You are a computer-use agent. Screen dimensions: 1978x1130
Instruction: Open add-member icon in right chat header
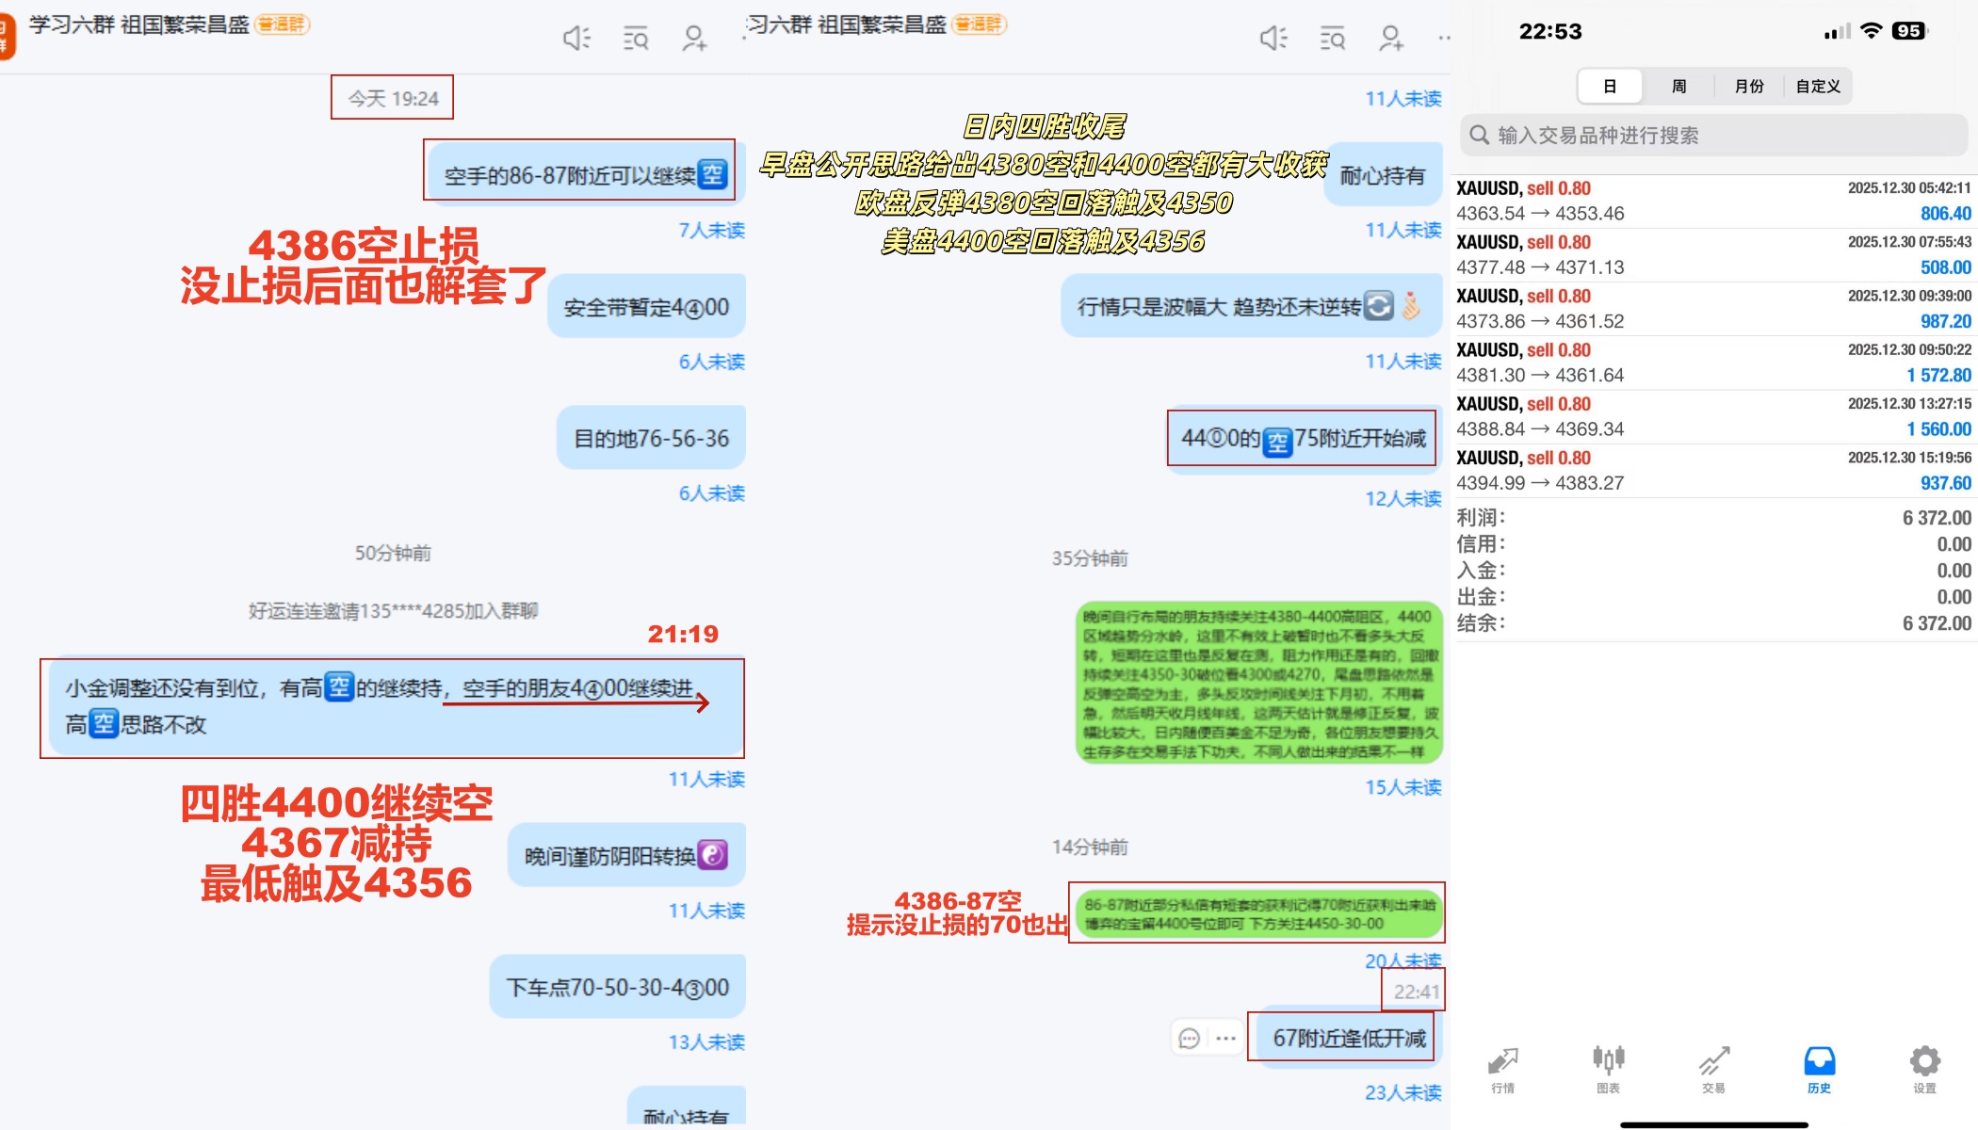coord(1391,39)
